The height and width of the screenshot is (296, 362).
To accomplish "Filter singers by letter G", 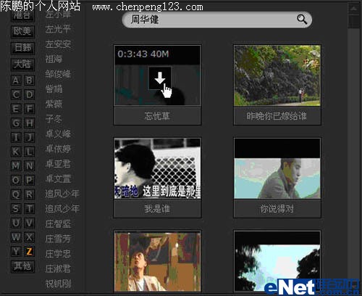I will click(16, 123).
